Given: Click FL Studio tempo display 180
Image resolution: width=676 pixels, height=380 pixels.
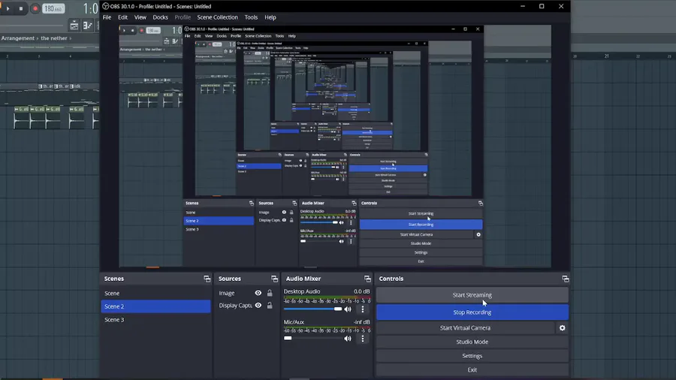Looking at the screenshot, I should point(53,8).
